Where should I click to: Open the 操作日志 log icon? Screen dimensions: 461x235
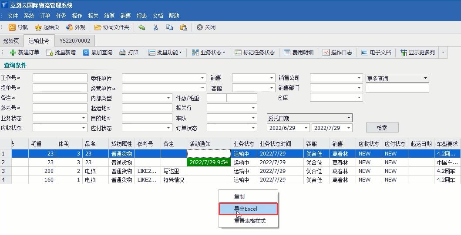pyautogui.click(x=326, y=53)
